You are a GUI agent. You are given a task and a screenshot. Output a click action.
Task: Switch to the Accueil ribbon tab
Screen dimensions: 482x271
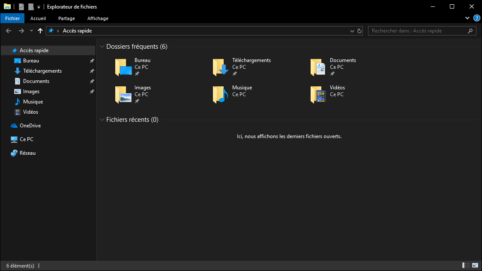38,18
